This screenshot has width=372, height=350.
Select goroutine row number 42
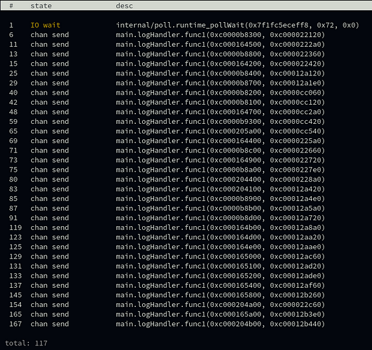(x=186, y=102)
